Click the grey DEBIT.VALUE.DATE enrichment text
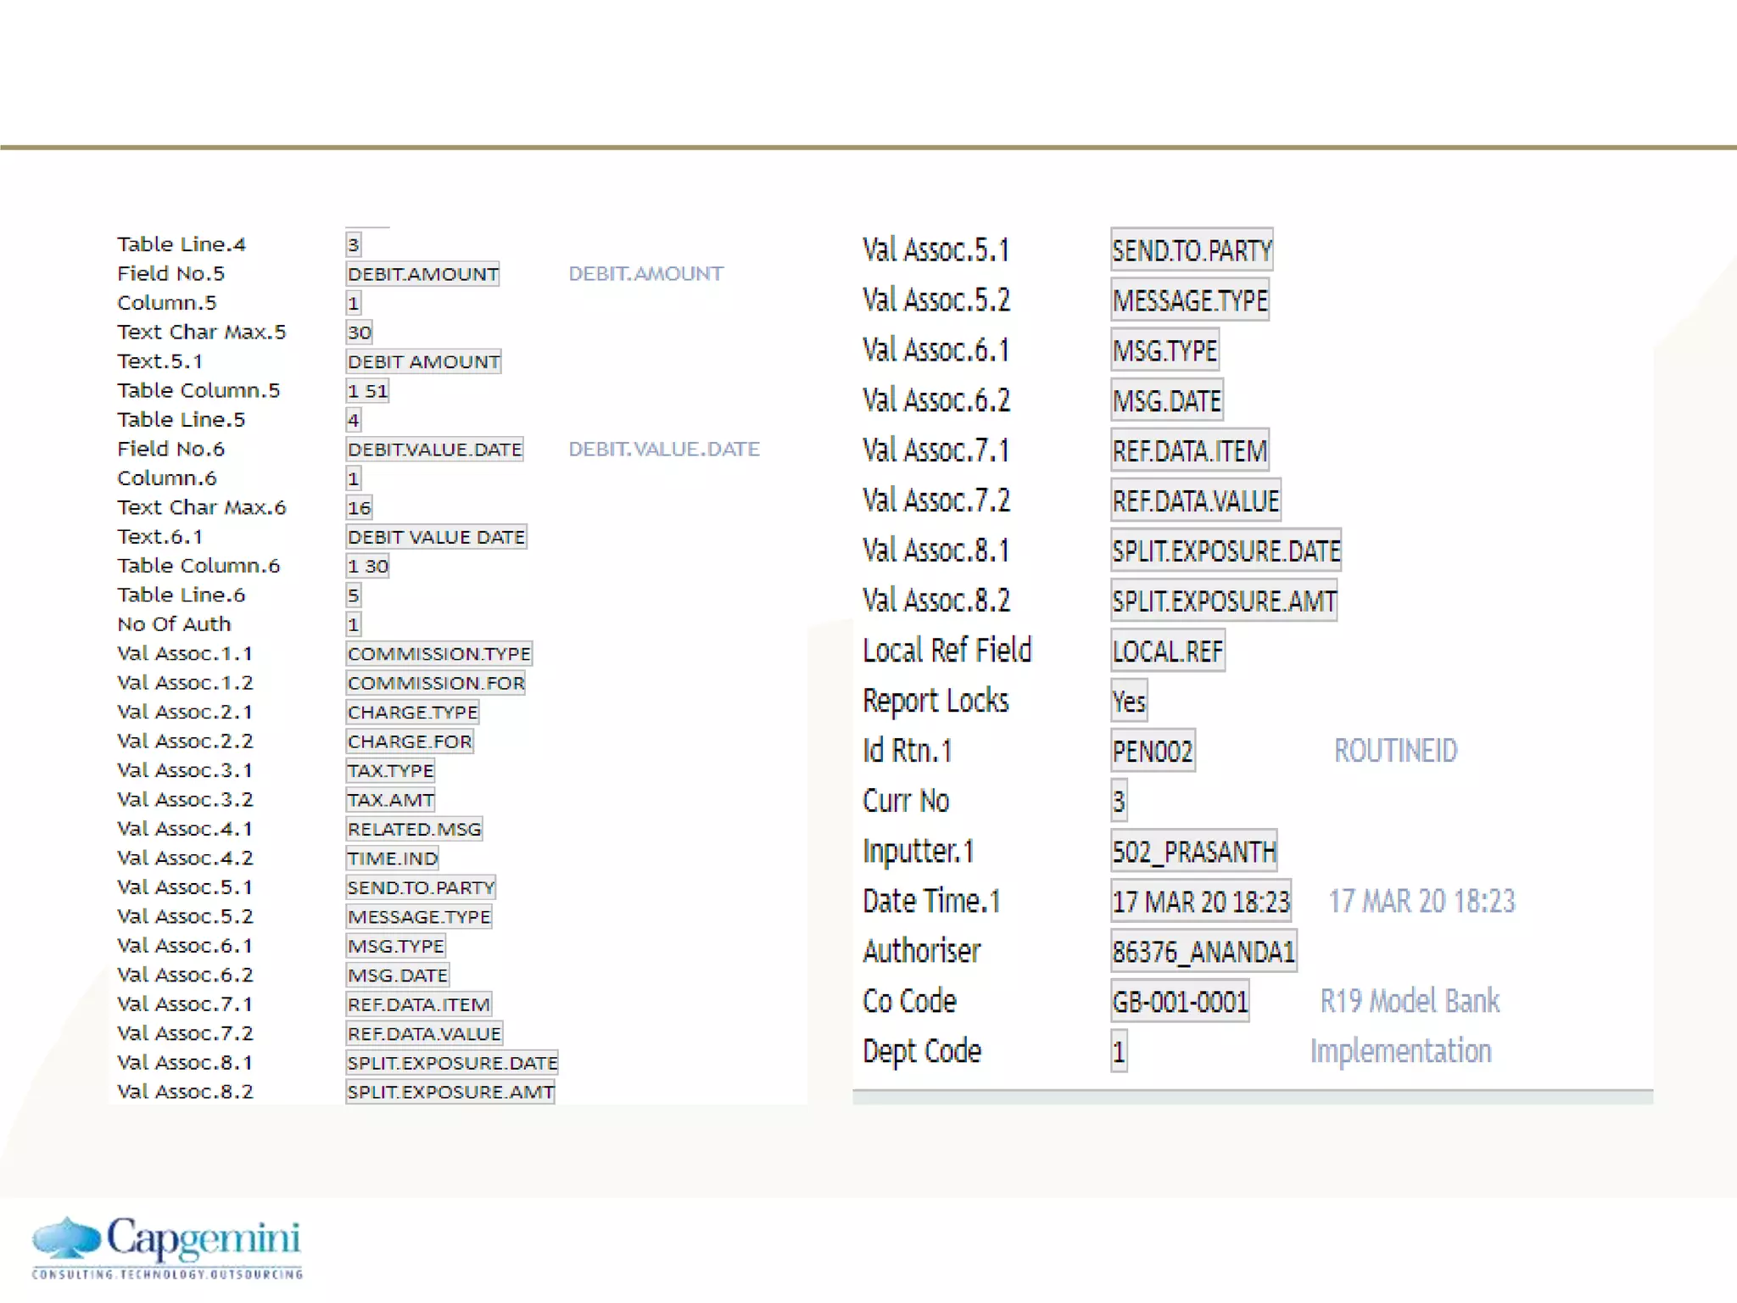 click(664, 449)
